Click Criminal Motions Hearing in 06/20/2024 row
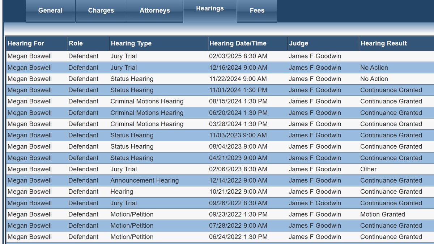Image resolution: width=434 pixels, height=244 pixels. click(147, 113)
